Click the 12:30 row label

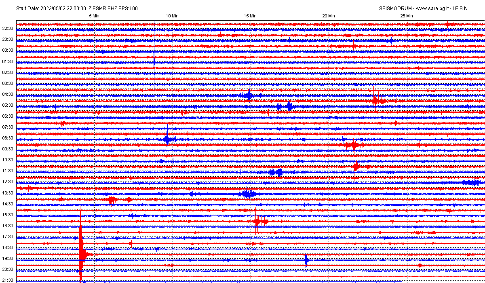coord(8,182)
